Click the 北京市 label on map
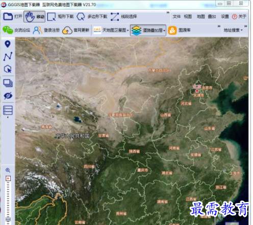This screenshot has height=225, width=253. [207, 88]
